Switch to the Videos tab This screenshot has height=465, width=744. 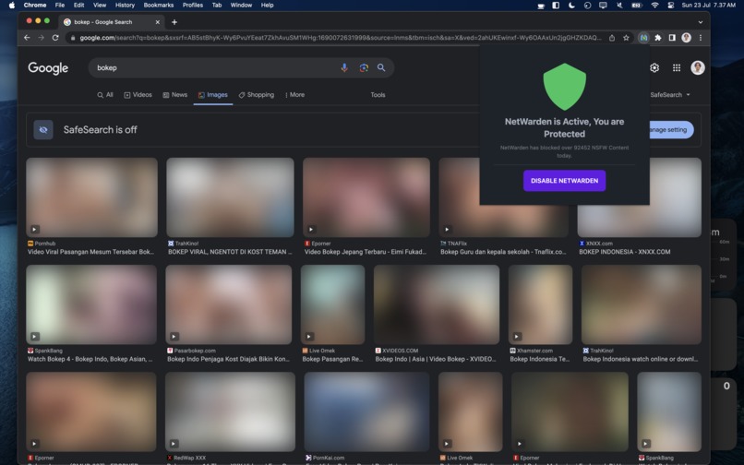[x=138, y=95]
